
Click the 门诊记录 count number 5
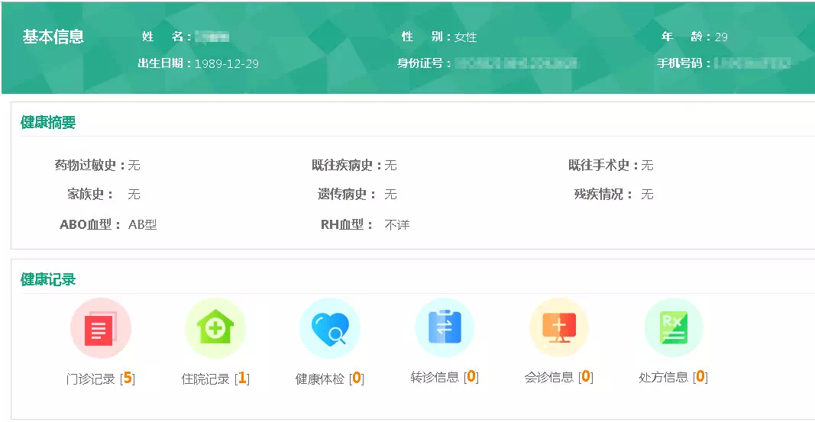[128, 378]
